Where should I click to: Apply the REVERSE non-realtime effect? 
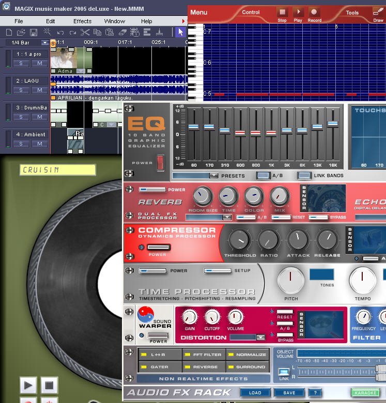pyautogui.click(x=204, y=367)
